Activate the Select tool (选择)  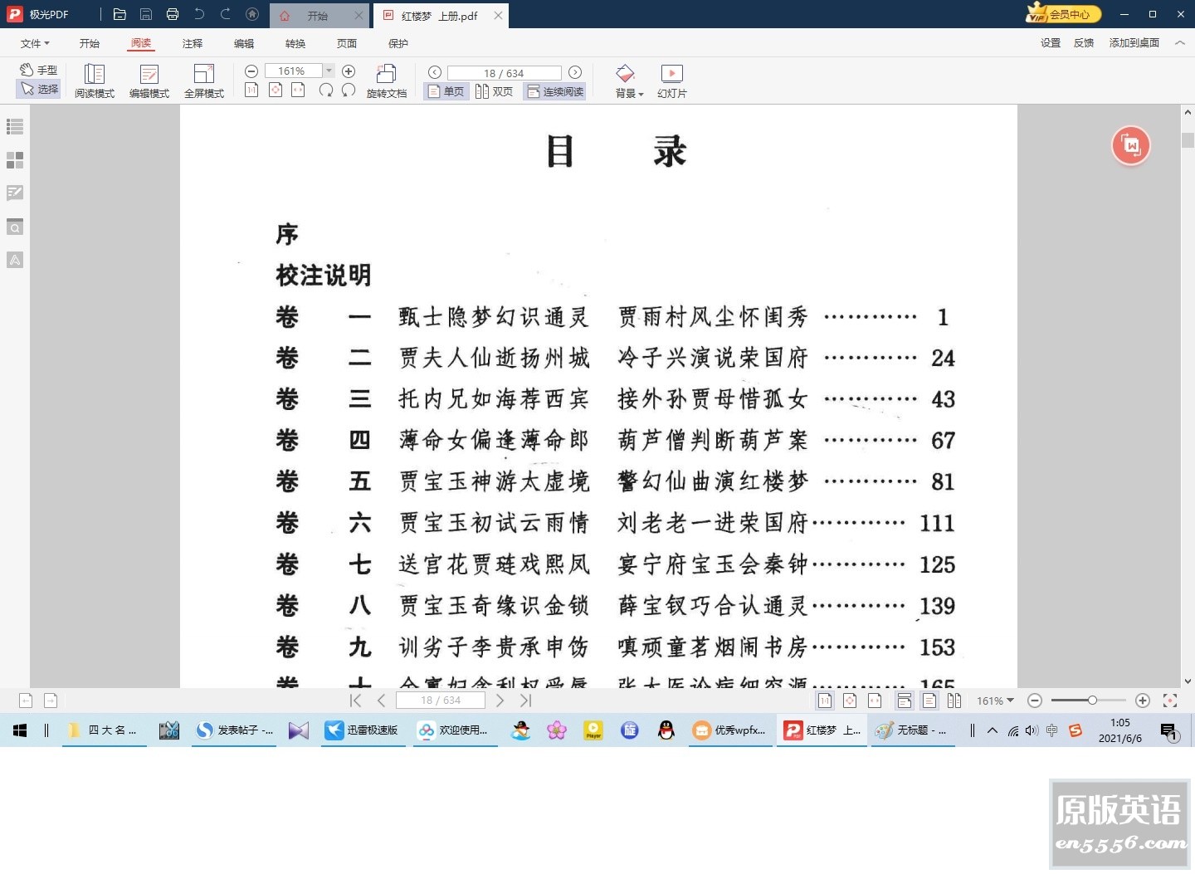point(38,89)
